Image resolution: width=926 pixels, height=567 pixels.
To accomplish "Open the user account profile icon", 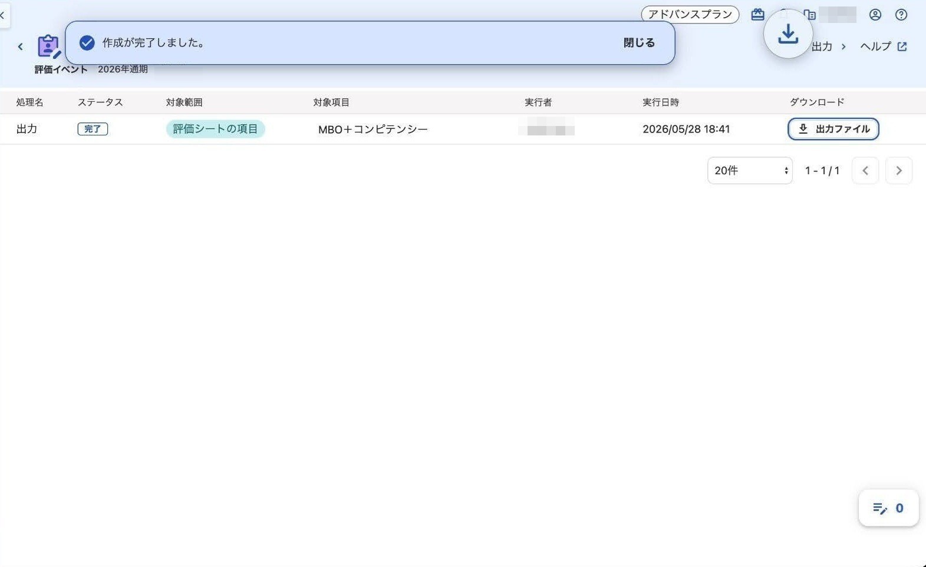I will coord(875,15).
